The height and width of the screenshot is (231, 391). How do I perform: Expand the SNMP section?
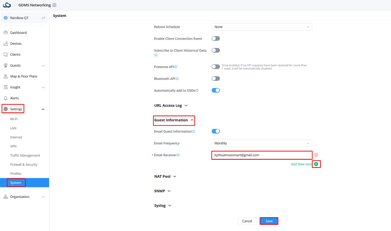162,191
